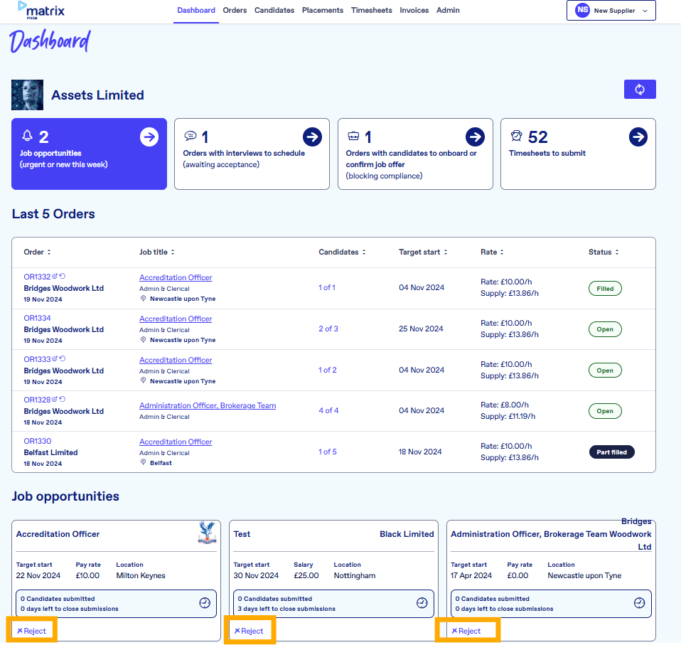Open order OR1328 link
This screenshot has width=681, height=645.
pyautogui.click(x=38, y=400)
